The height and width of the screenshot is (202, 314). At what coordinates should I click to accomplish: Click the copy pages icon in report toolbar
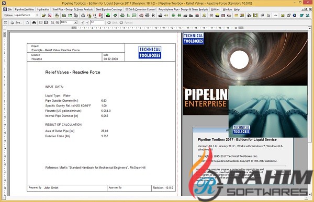coord(27,22)
